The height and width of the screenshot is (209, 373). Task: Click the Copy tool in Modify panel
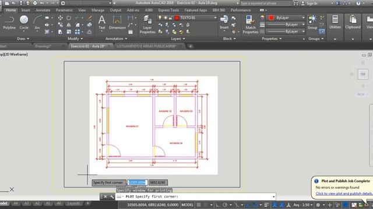point(61,25)
